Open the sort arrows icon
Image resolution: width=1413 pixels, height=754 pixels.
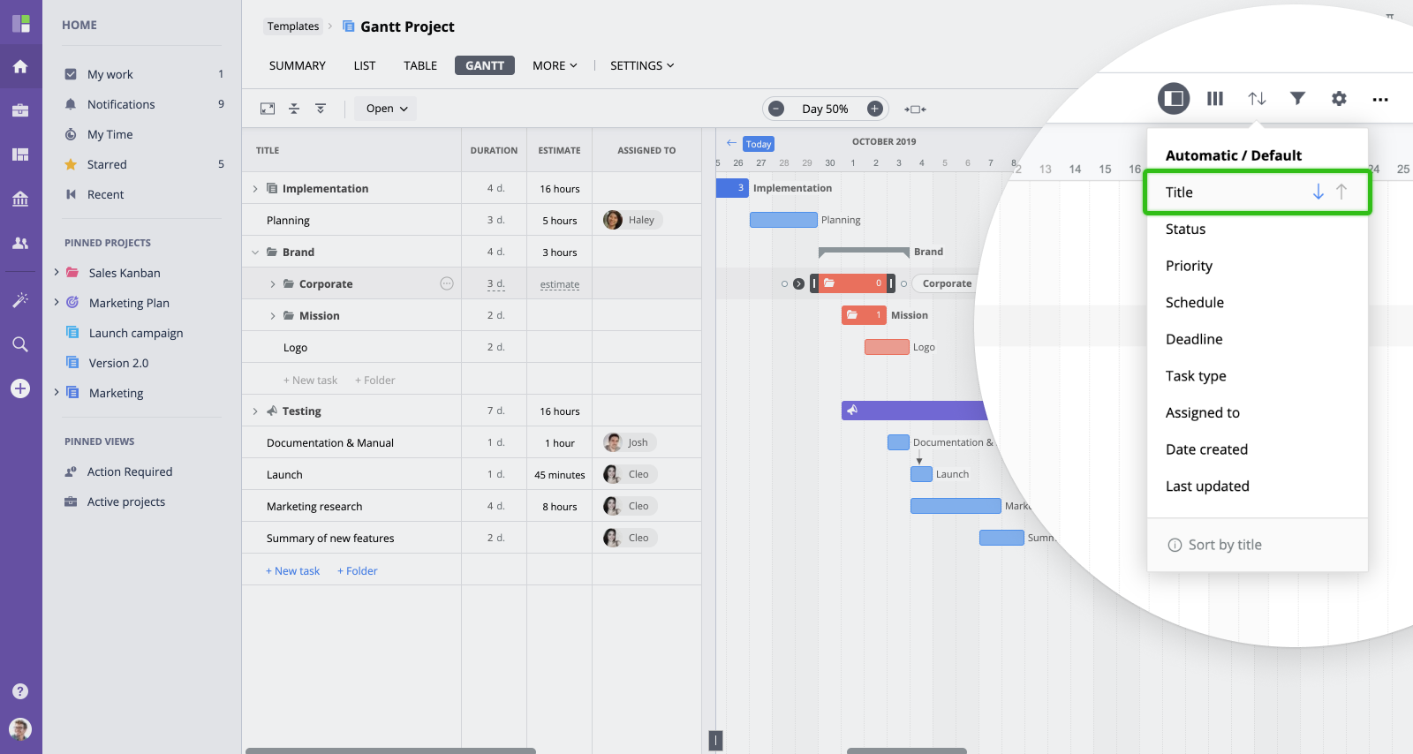[x=1257, y=98]
